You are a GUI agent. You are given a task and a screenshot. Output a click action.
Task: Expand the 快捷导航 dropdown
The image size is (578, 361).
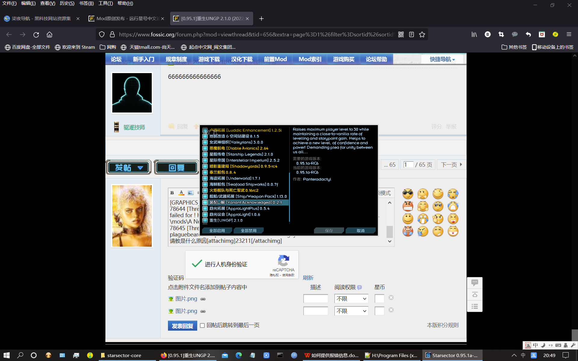click(x=442, y=59)
